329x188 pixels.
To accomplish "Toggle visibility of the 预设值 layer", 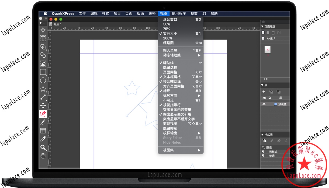I will pos(264,104).
